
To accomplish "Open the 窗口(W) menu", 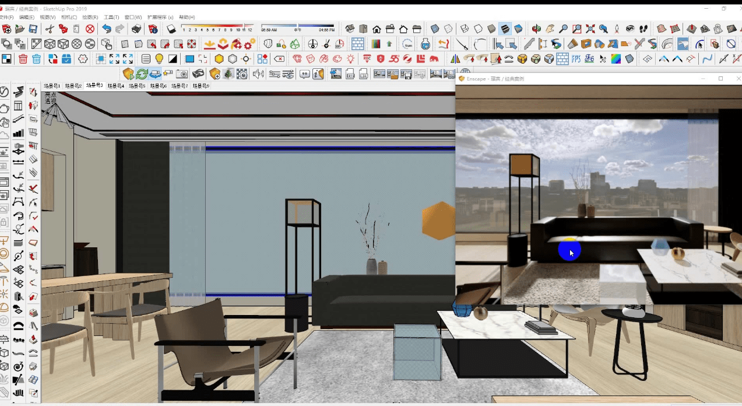I will pos(133,17).
